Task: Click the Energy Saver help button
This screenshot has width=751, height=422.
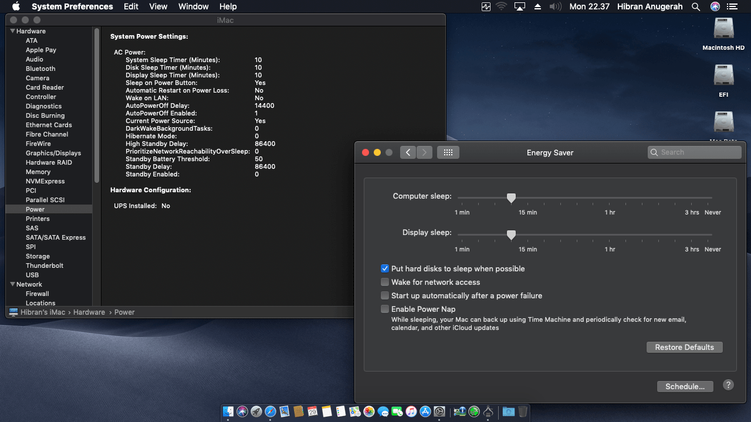Action: (x=728, y=385)
